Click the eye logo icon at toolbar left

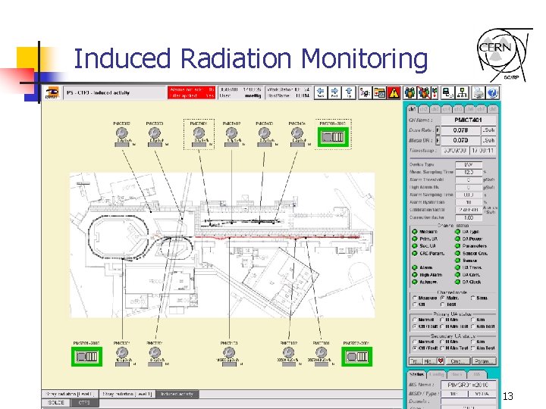tap(52, 93)
